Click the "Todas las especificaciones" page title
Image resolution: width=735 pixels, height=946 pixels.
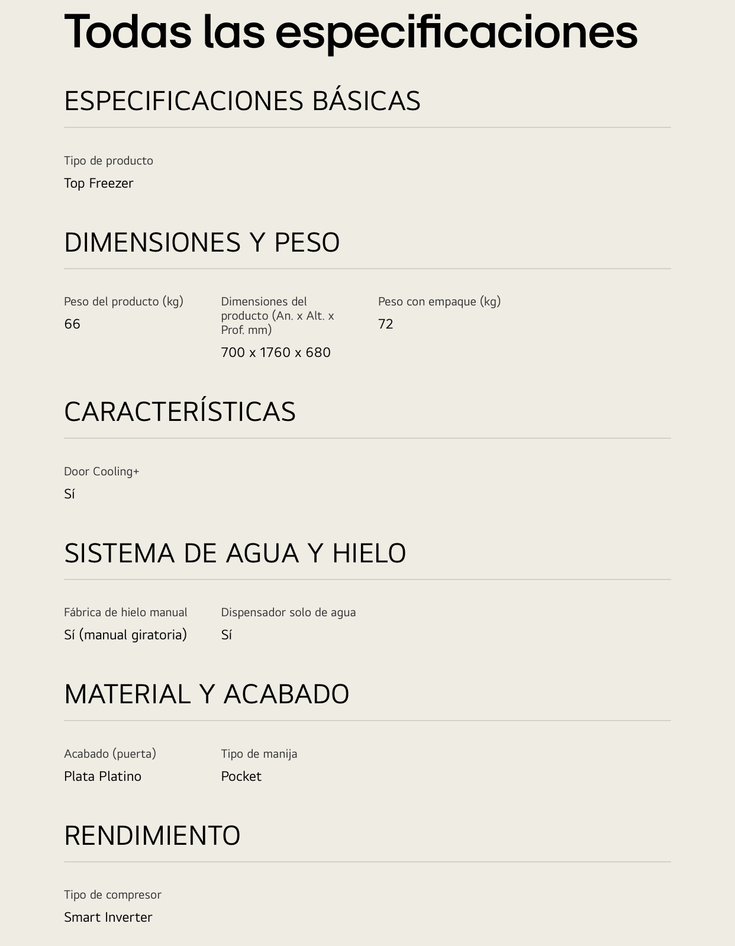click(x=350, y=31)
